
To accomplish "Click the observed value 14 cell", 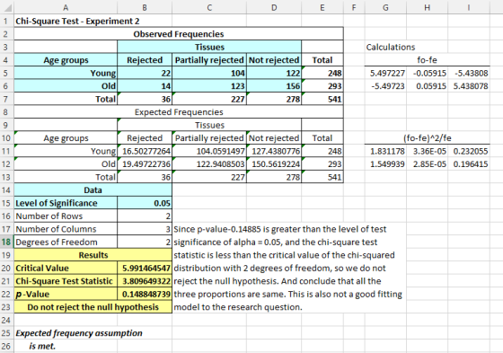I will [145, 86].
